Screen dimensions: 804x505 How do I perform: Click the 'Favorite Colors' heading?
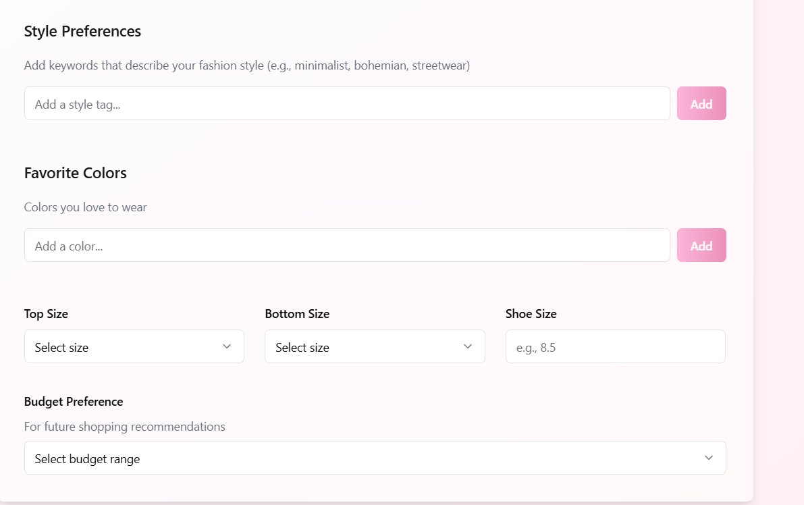click(76, 174)
